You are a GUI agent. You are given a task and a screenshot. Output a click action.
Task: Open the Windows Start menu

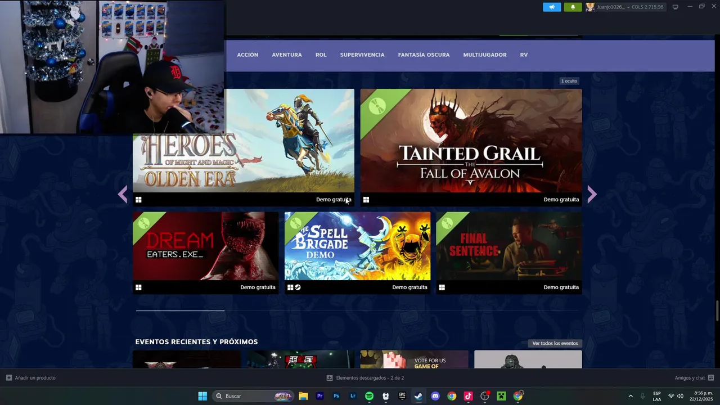(x=202, y=396)
